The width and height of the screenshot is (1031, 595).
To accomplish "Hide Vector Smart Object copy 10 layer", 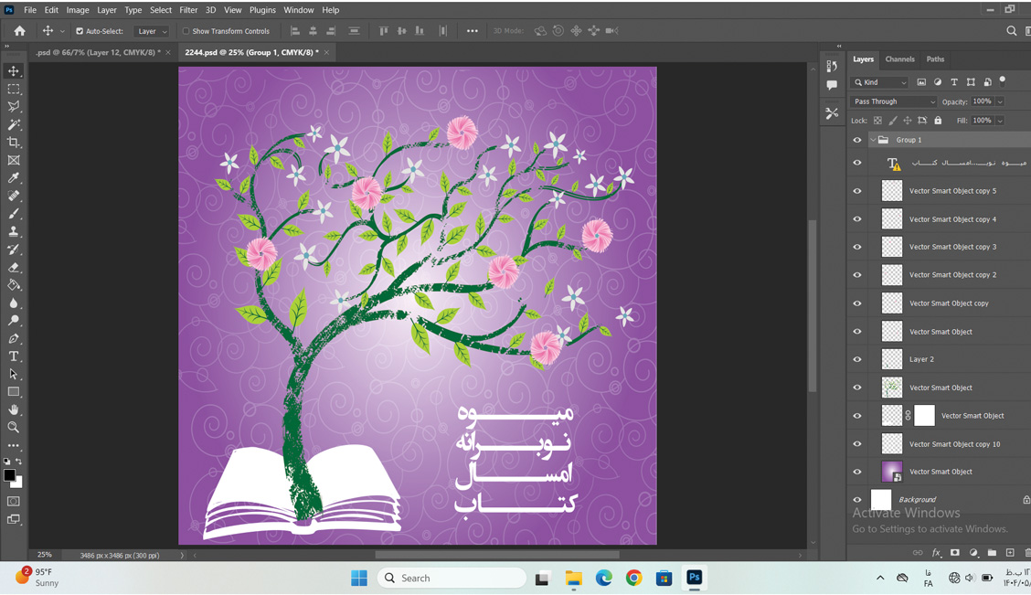I will click(856, 444).
